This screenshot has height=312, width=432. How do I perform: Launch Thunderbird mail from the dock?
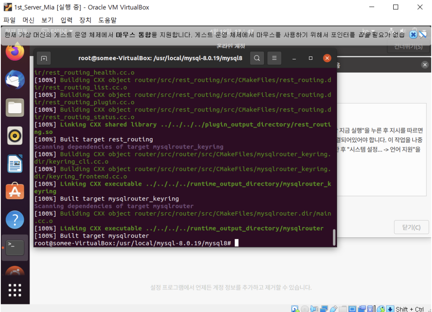(x=15, y=80)
